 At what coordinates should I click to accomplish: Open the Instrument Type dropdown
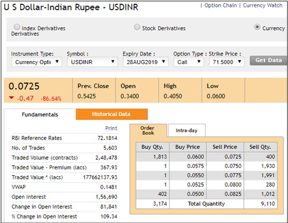(37, 62)
